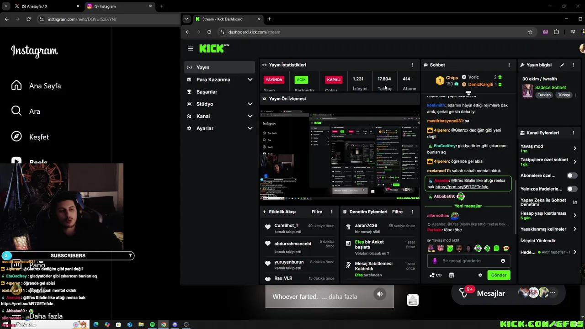Click the stream preview thumbnail
585x329 pixels.
(x=340, y=154)
